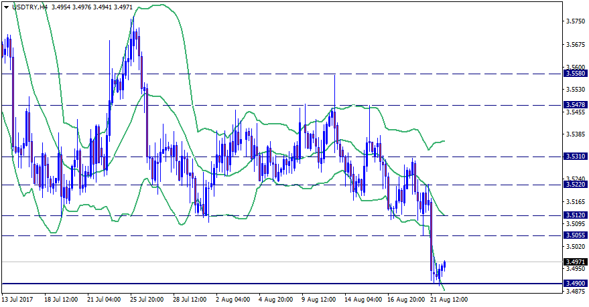Select the 3.5478 price level label
Screen dimensions: 589x307
coord(576,105)
